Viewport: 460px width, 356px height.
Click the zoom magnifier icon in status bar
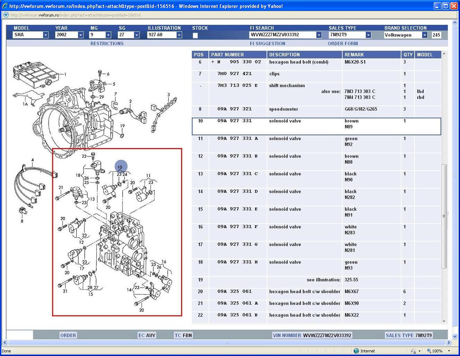pos(429,351)
